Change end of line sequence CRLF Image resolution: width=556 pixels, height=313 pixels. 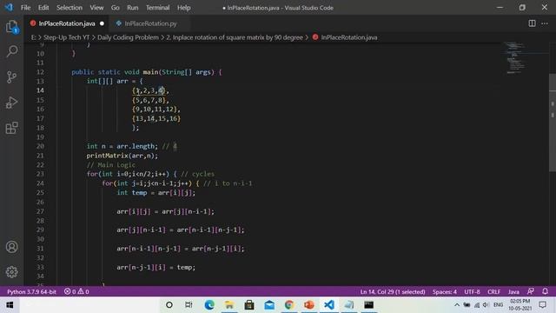[x=493, y=292]
